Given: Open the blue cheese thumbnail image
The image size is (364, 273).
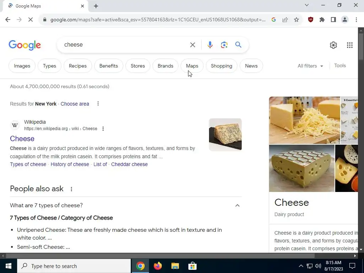Looking at the screenshot, I should pyautogui.click(x=225, y=135).
